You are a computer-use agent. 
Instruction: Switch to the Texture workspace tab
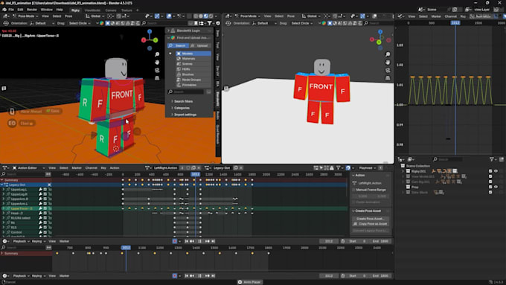pyautogui.click(x=126, y=10)
